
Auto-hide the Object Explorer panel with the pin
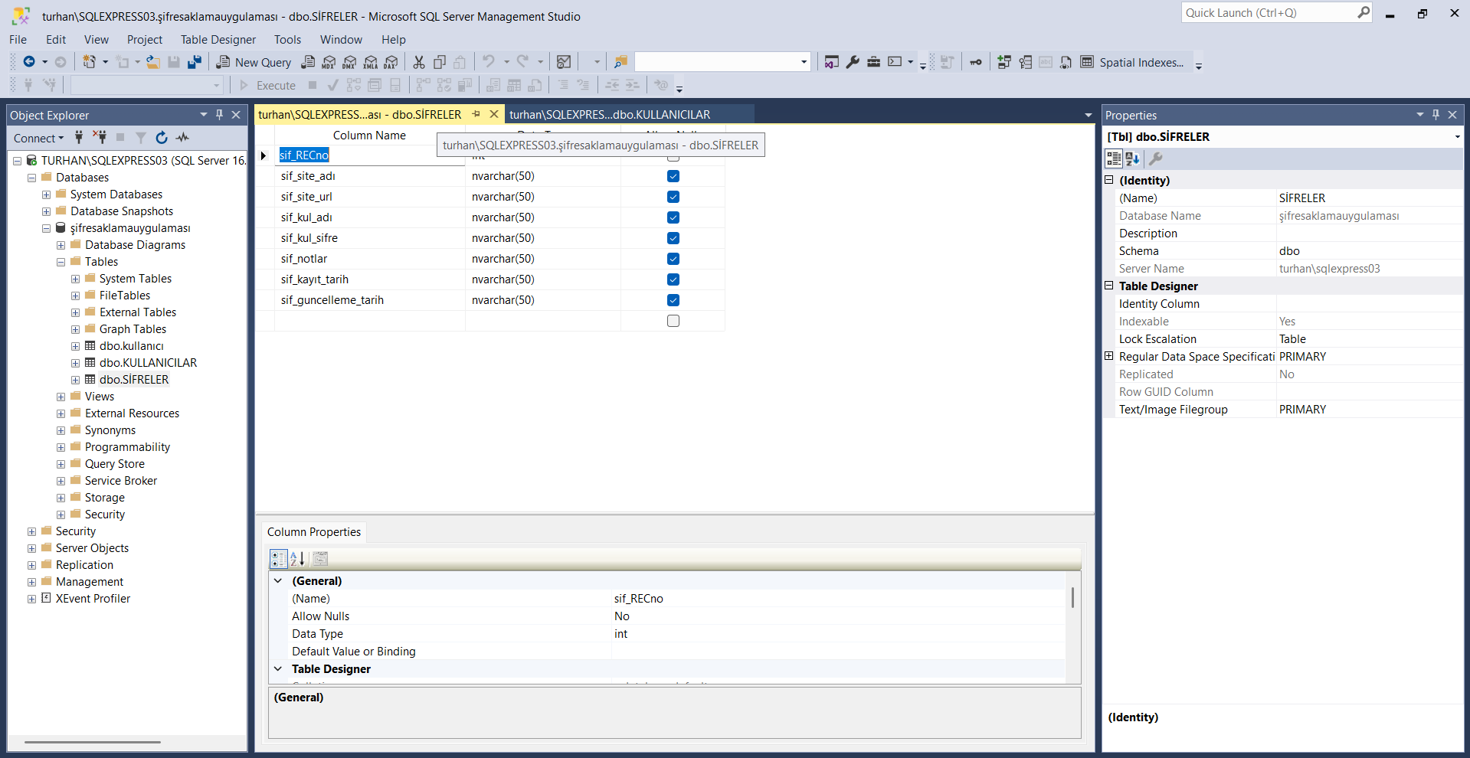[220, 115]
